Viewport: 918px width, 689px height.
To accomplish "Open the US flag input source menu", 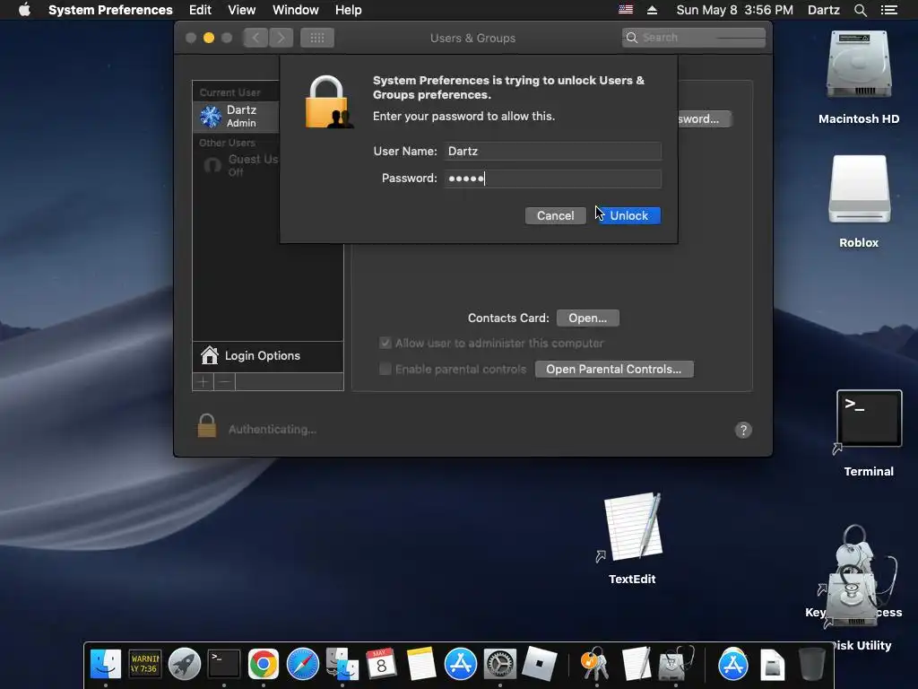I will (626, 9).
